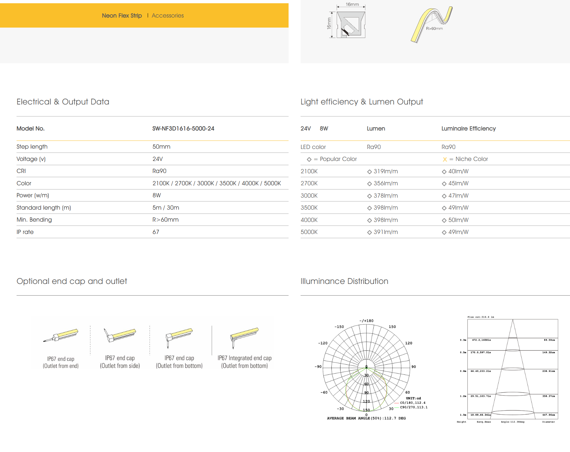Click the 2100K row label
The width and height of the screenshot is (570, 452).
pyautogui.click(x=309, y=171)
